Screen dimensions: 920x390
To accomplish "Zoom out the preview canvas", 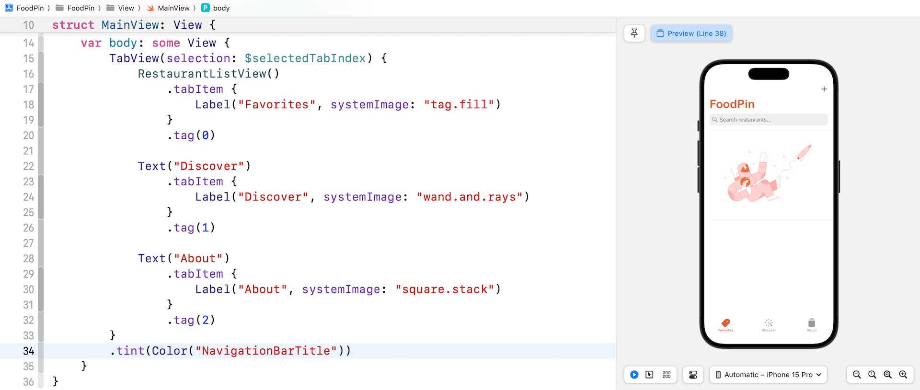I will (857, 375).
